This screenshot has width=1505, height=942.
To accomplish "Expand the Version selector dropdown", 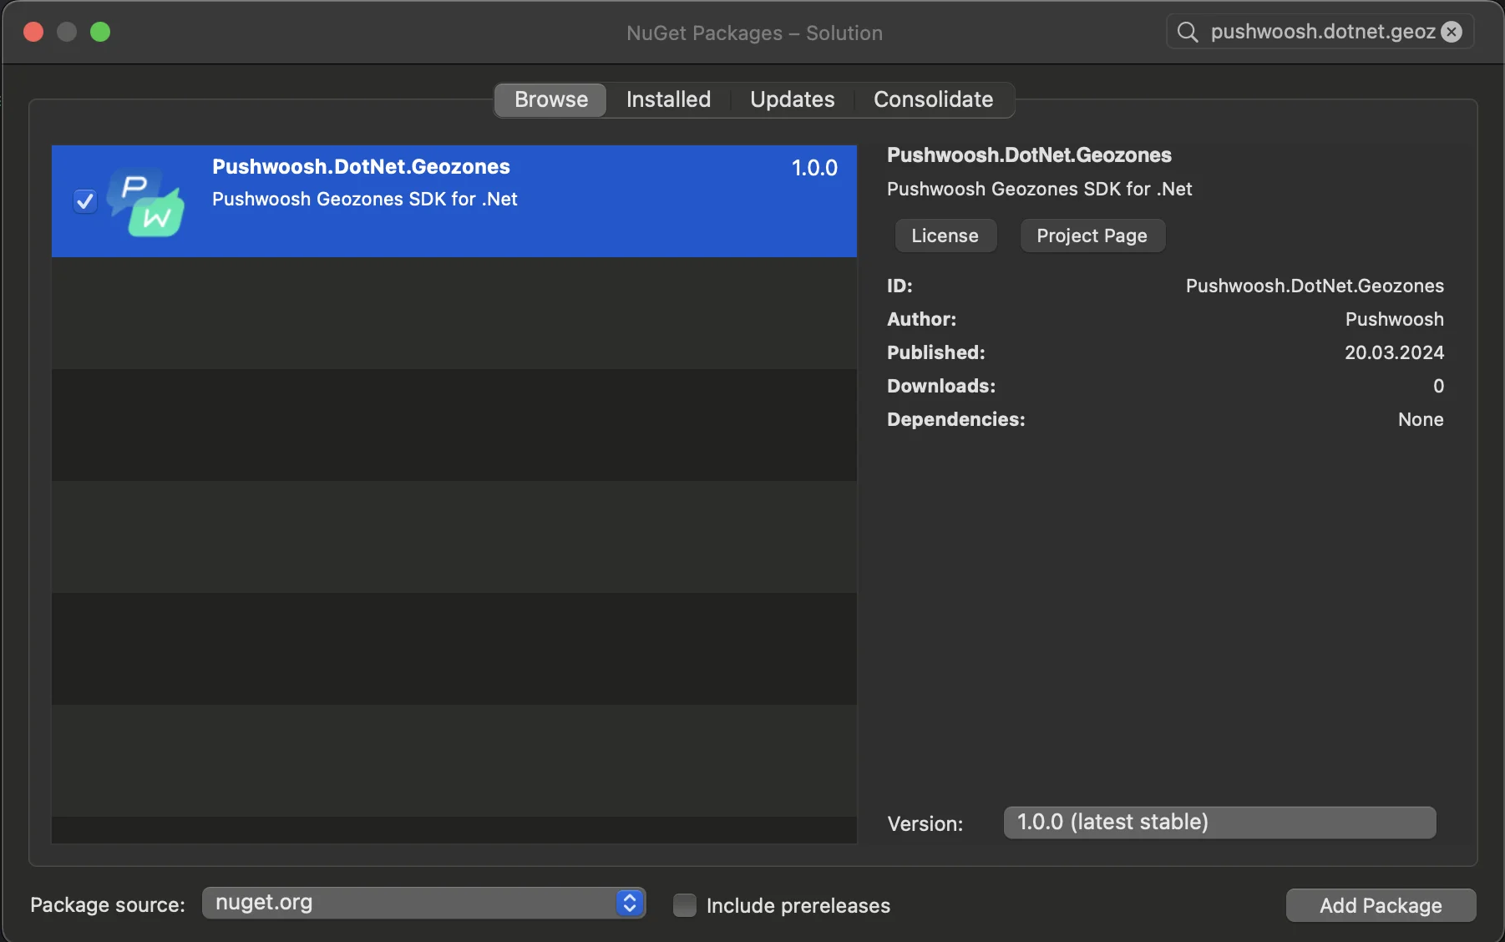I will pos(1219,823).
